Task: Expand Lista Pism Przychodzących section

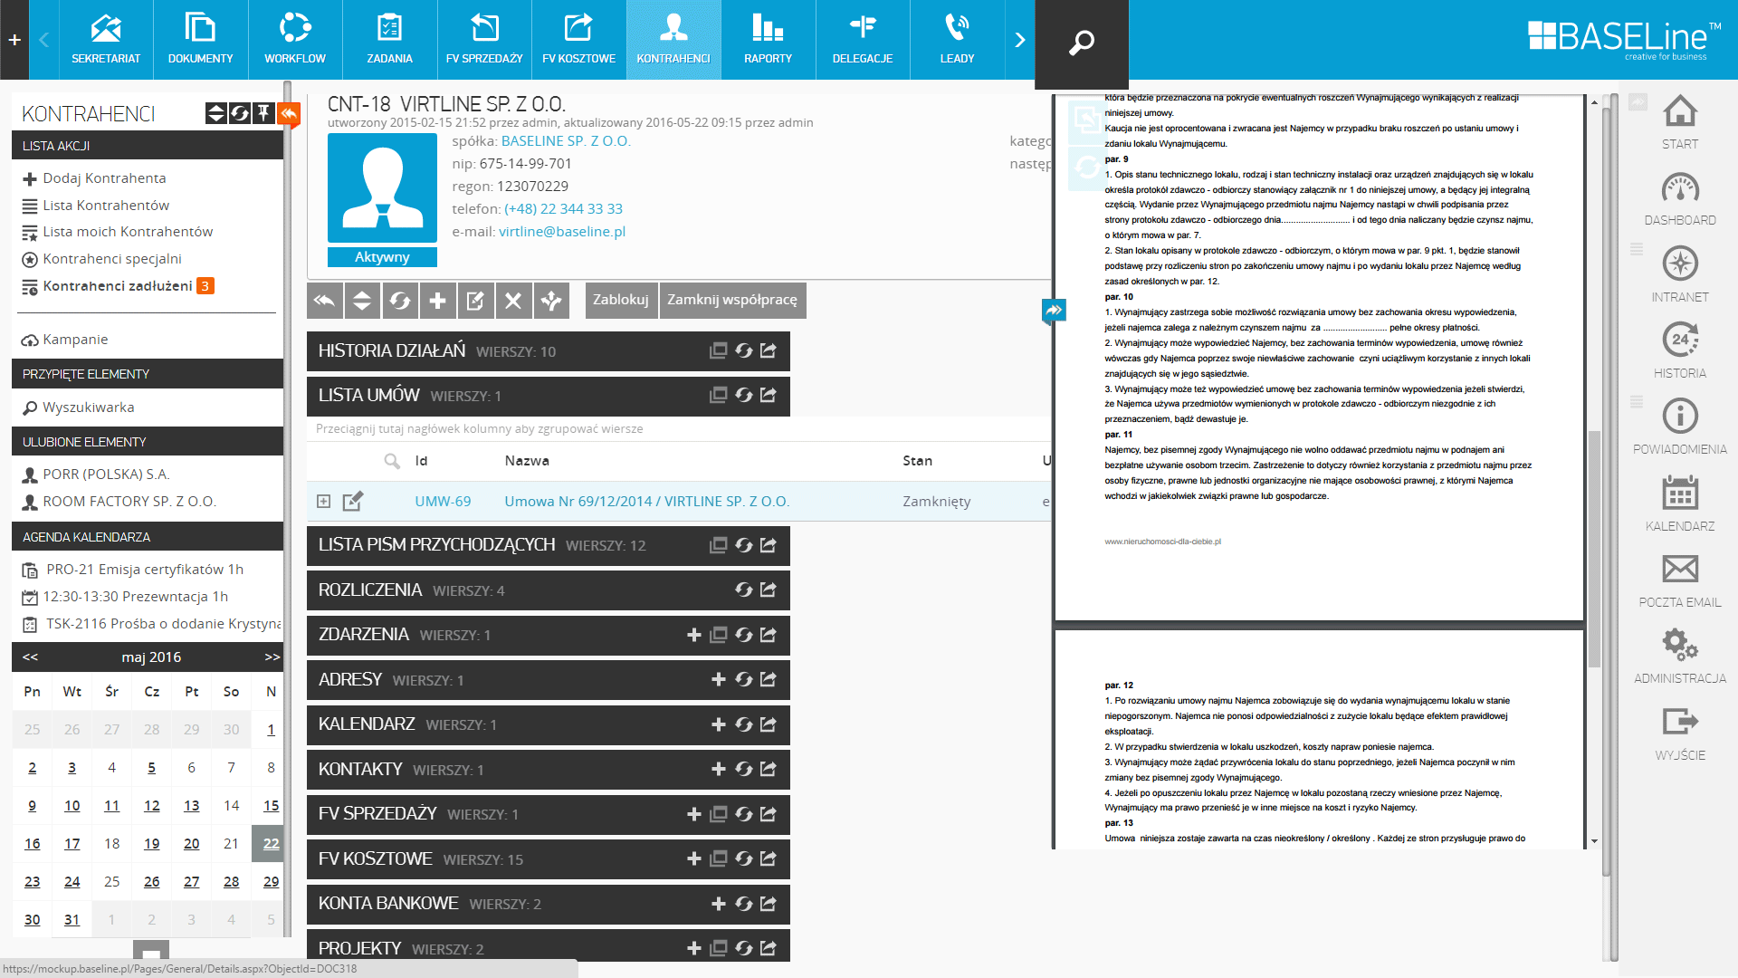Action: [548, 545]
